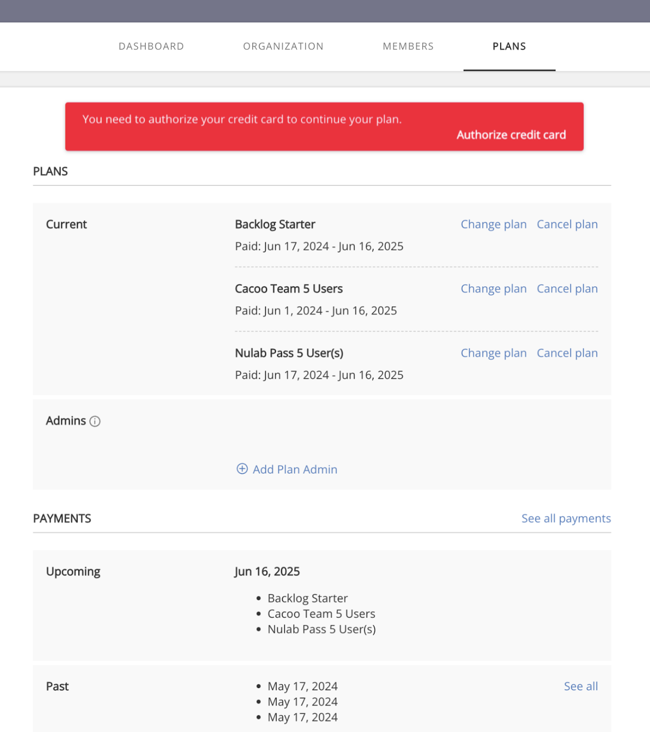Click the first May 17, 2024 past payment
The image size is (650, 732).
point(303,686)
